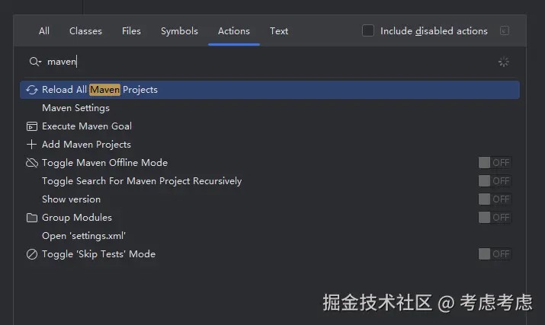Click the folder icon beside Group Modules

click(x=32, y=218)
